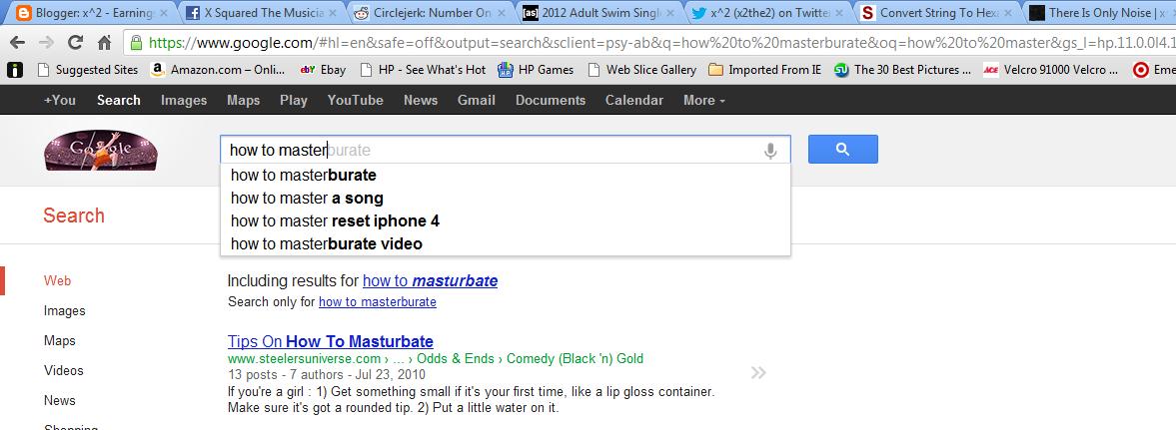Close the Blogger x^2 tab
The width and height of the screenshot is (1176, 430).
[x=164, y=13]
